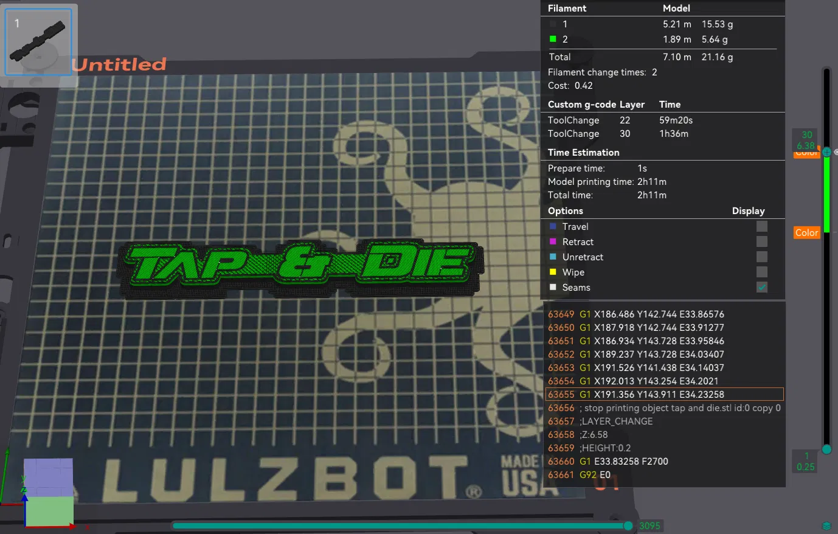Click the 'Custom g-code' column header
Image resolution: width=838 pixels, height=534 pixels.
582,105
